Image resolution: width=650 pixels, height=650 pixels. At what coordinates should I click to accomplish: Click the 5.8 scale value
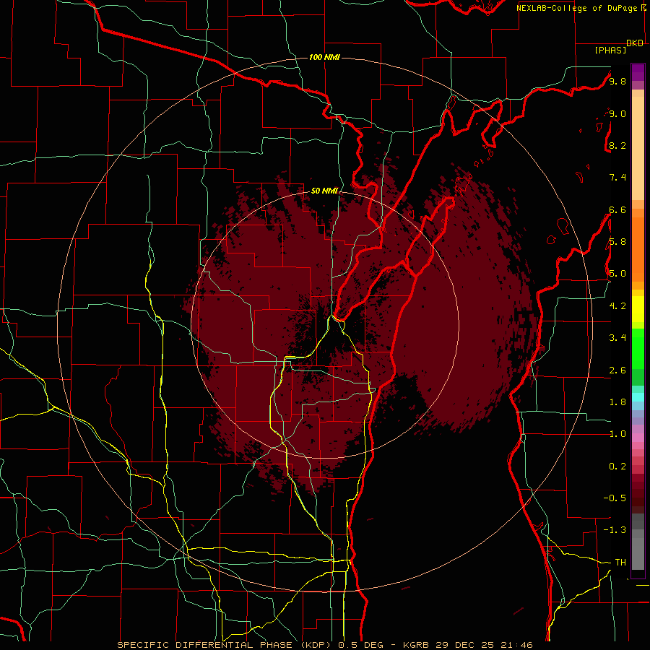point(617,242)
